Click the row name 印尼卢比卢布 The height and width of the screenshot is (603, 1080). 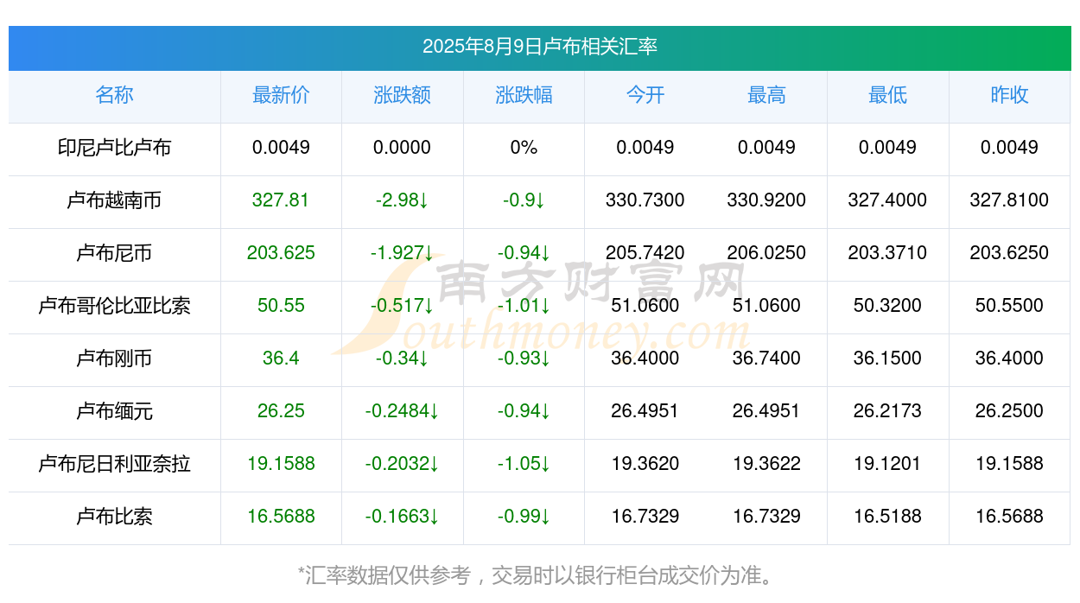click(114, 148)
